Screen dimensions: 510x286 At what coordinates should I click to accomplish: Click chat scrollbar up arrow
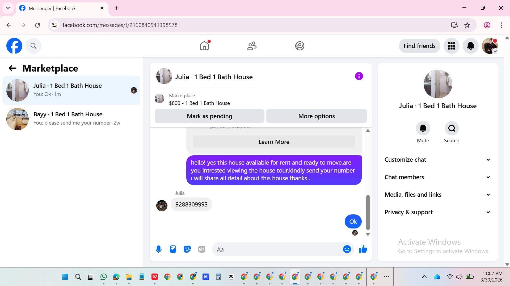368,131
